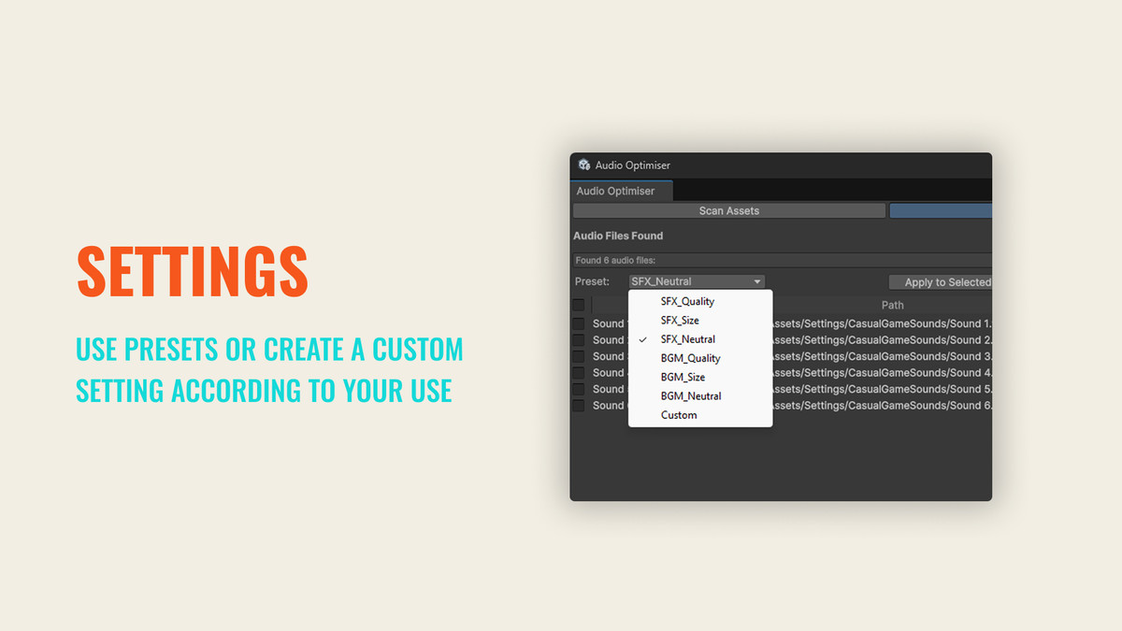Click the path ending in CasualGameSounds/Sound 3
The width and height of the screenshot is (1122, 631).
[882, 356]
